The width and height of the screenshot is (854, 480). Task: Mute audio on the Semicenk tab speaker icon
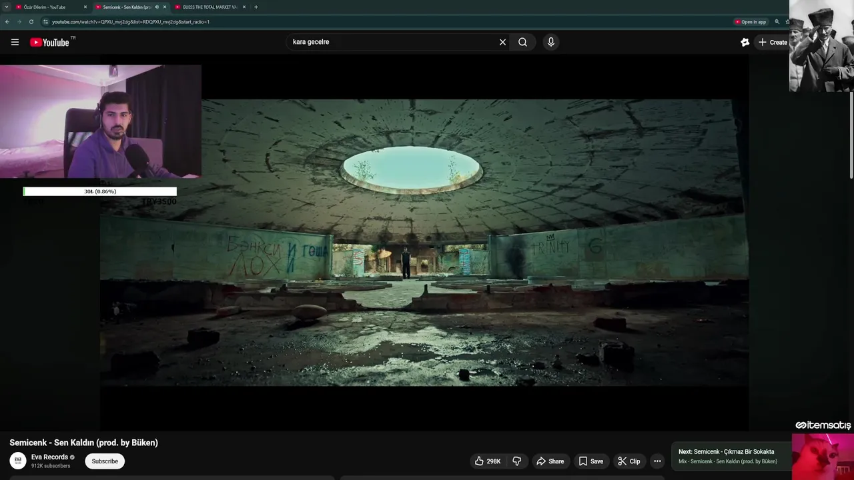pyautogui.click(x=157, y=7)
